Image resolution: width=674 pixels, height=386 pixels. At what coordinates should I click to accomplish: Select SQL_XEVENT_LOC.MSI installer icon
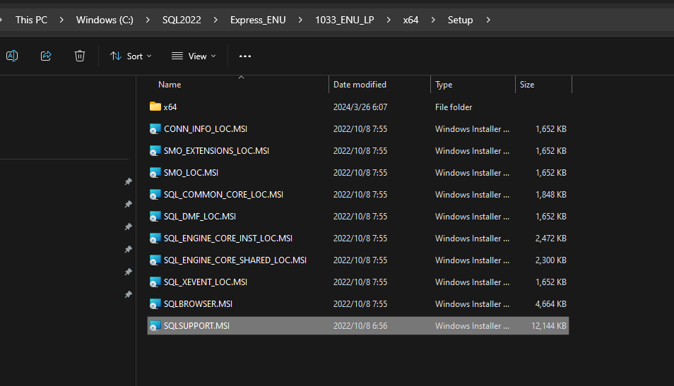coord(155,282)
